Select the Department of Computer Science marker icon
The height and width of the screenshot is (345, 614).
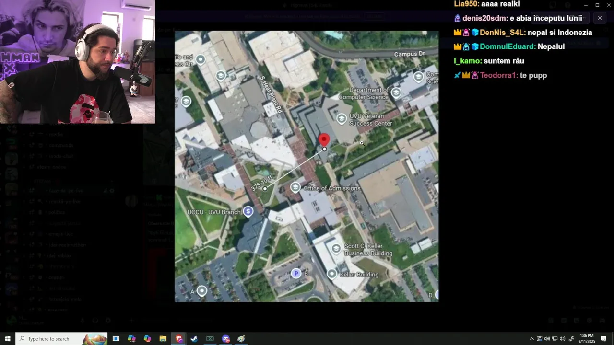tap(396, 93)
